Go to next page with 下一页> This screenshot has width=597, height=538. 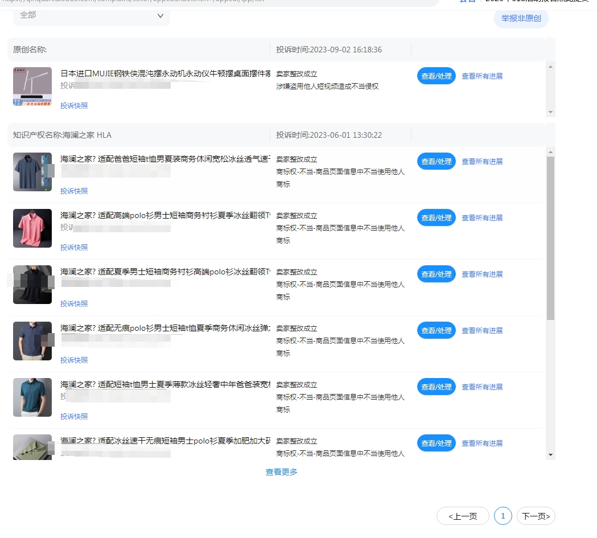536,516
